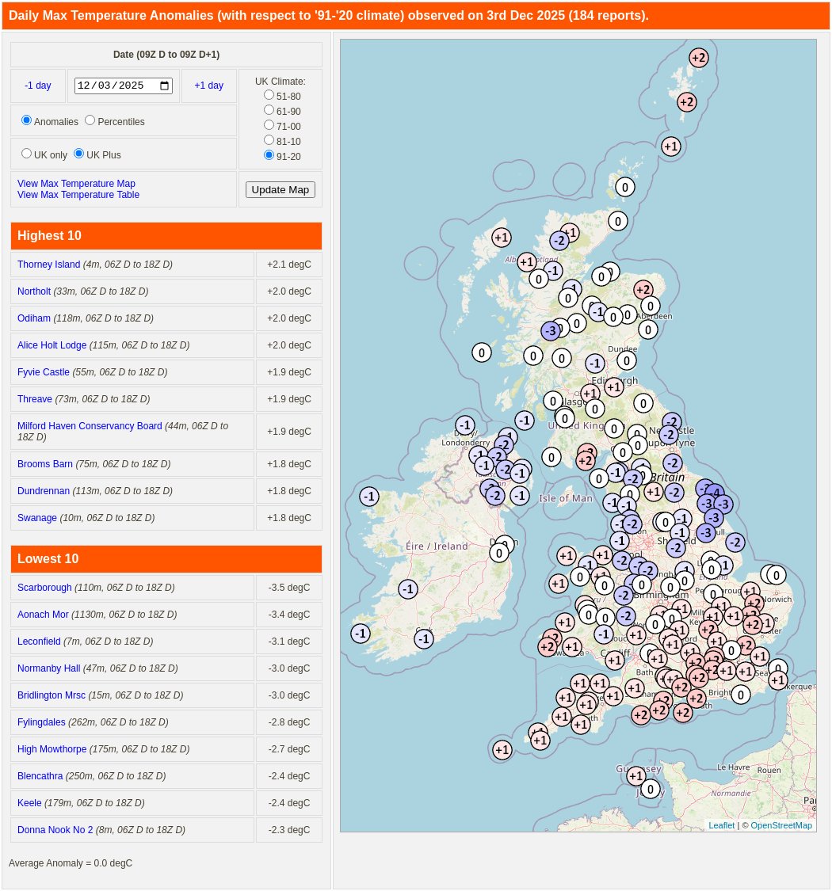Open the View Max Temperature Table link
The height and width of the screenshot is (891, 832).
click(78, 194)
